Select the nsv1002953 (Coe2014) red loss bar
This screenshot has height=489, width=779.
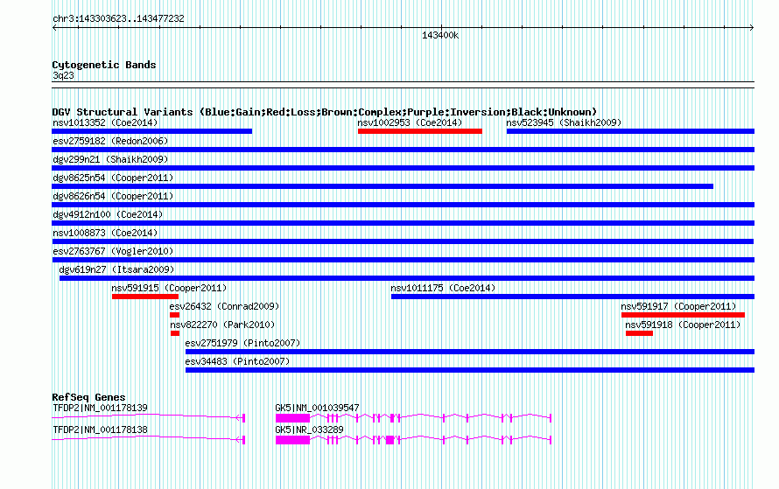click(x=420, y=131)
